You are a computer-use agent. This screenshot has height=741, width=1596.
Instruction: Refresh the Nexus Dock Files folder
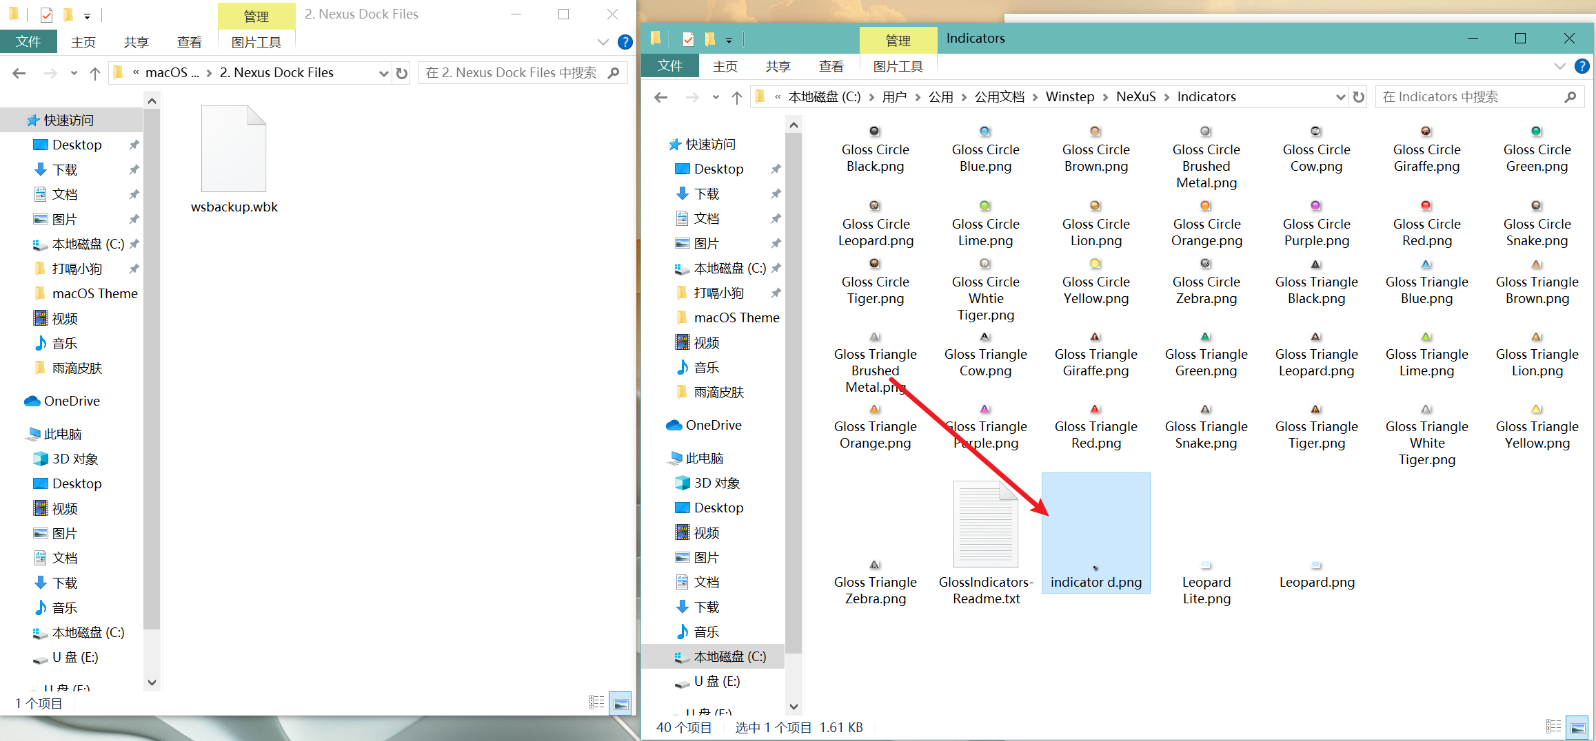click(402, 73)
